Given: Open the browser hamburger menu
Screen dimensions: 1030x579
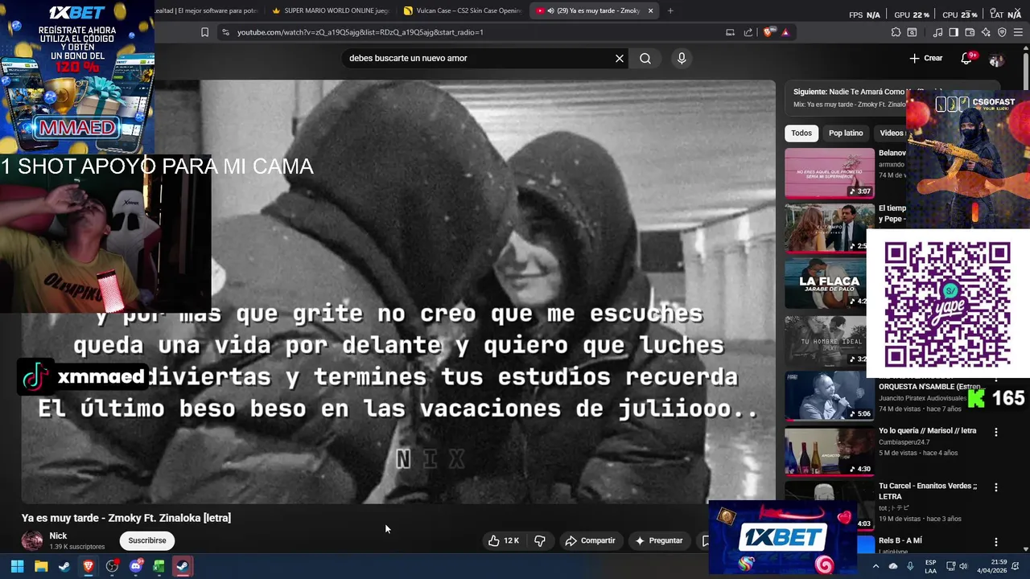Looking at the screenshot, I should [x=1018, y=32].
